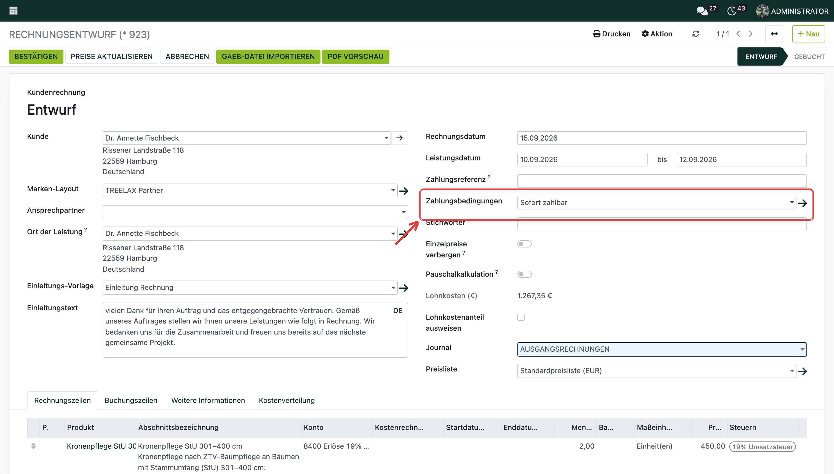Open Zahlungsbedingungen record arrow

pos(802,203)
